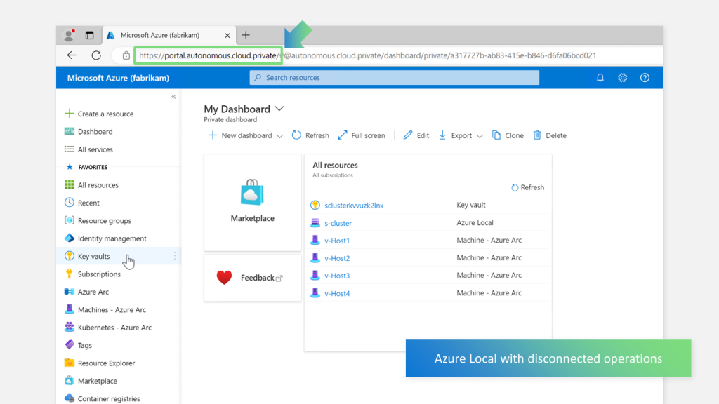Click the browser back arrow

[x=72, y=55]
